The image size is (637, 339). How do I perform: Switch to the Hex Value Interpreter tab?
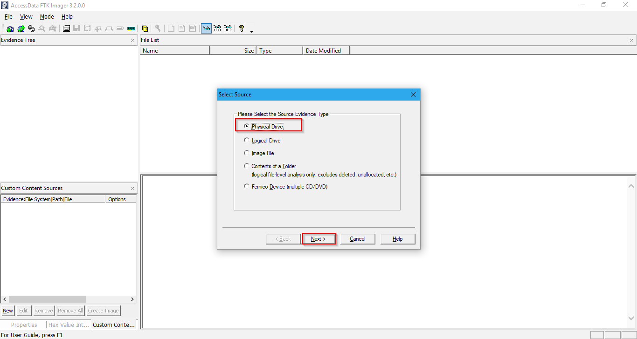point(68,325)
